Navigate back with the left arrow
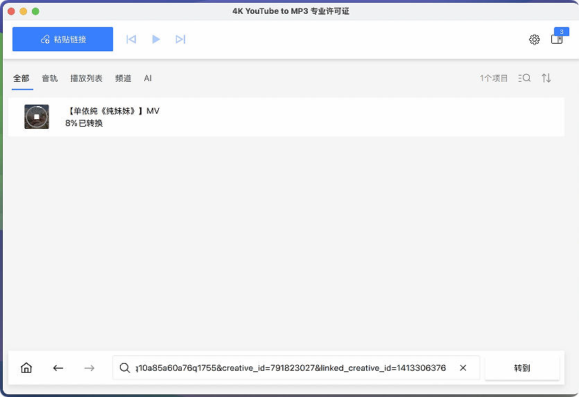Screen dimensions: 579x397 click(x=58, y=368)
